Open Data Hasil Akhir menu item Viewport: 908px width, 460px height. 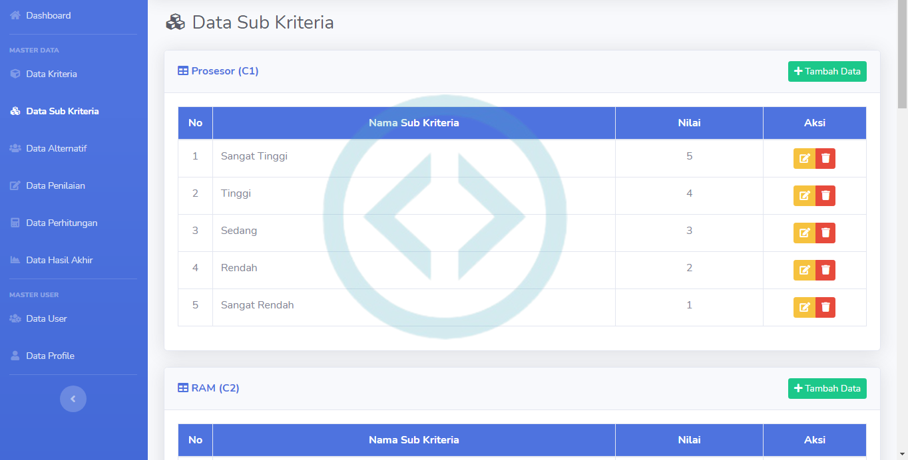point(59,260)
